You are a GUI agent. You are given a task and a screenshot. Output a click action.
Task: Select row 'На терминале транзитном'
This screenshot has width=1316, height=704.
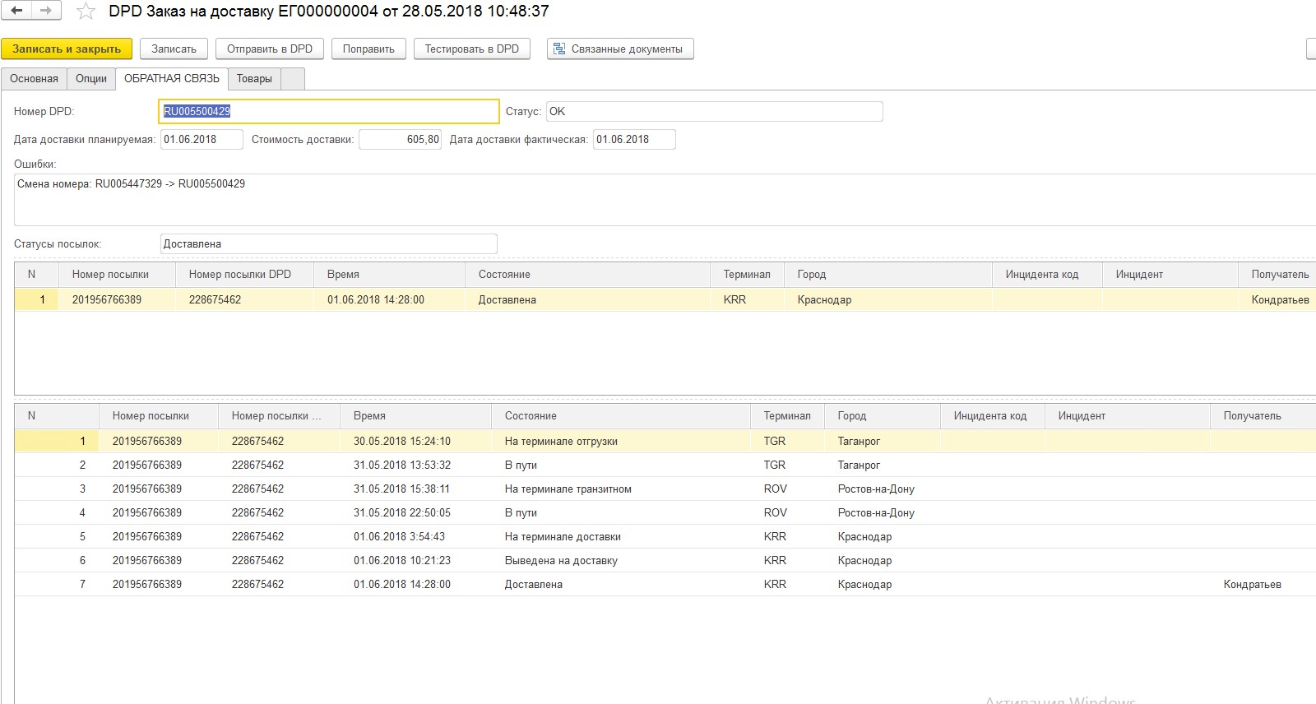click(x=665, y=489)
